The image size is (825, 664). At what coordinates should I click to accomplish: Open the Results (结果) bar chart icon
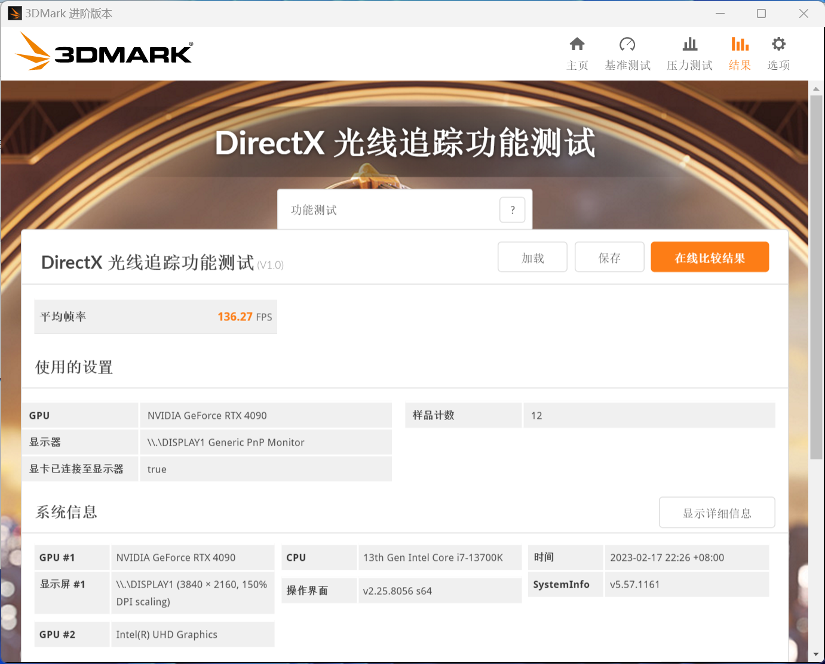tap(740, 45)
